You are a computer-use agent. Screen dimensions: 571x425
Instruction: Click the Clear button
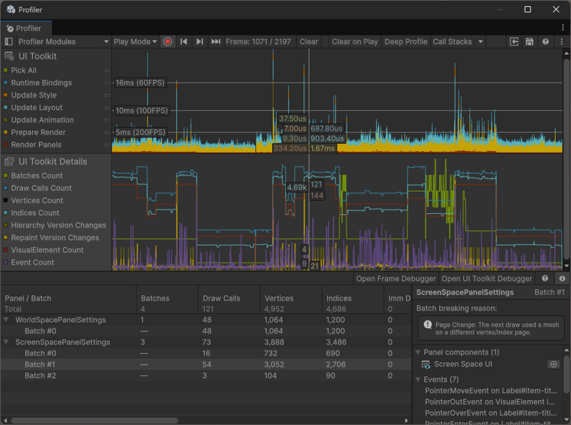pos(309,42)
